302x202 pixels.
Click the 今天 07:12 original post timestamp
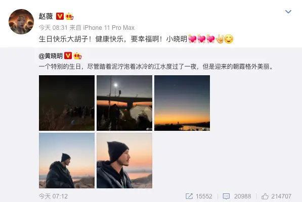pos(53,196)
